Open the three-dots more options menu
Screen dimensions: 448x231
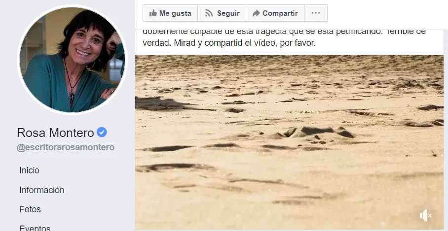[x=316, y=13]
